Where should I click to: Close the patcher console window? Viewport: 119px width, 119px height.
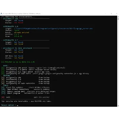click(x=117, y=14)
